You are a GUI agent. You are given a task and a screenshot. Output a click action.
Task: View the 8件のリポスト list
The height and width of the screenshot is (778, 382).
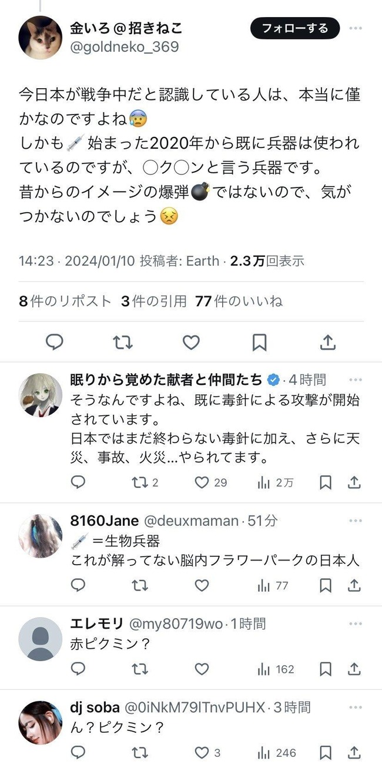pyautogui.click(x=65, y=301)
